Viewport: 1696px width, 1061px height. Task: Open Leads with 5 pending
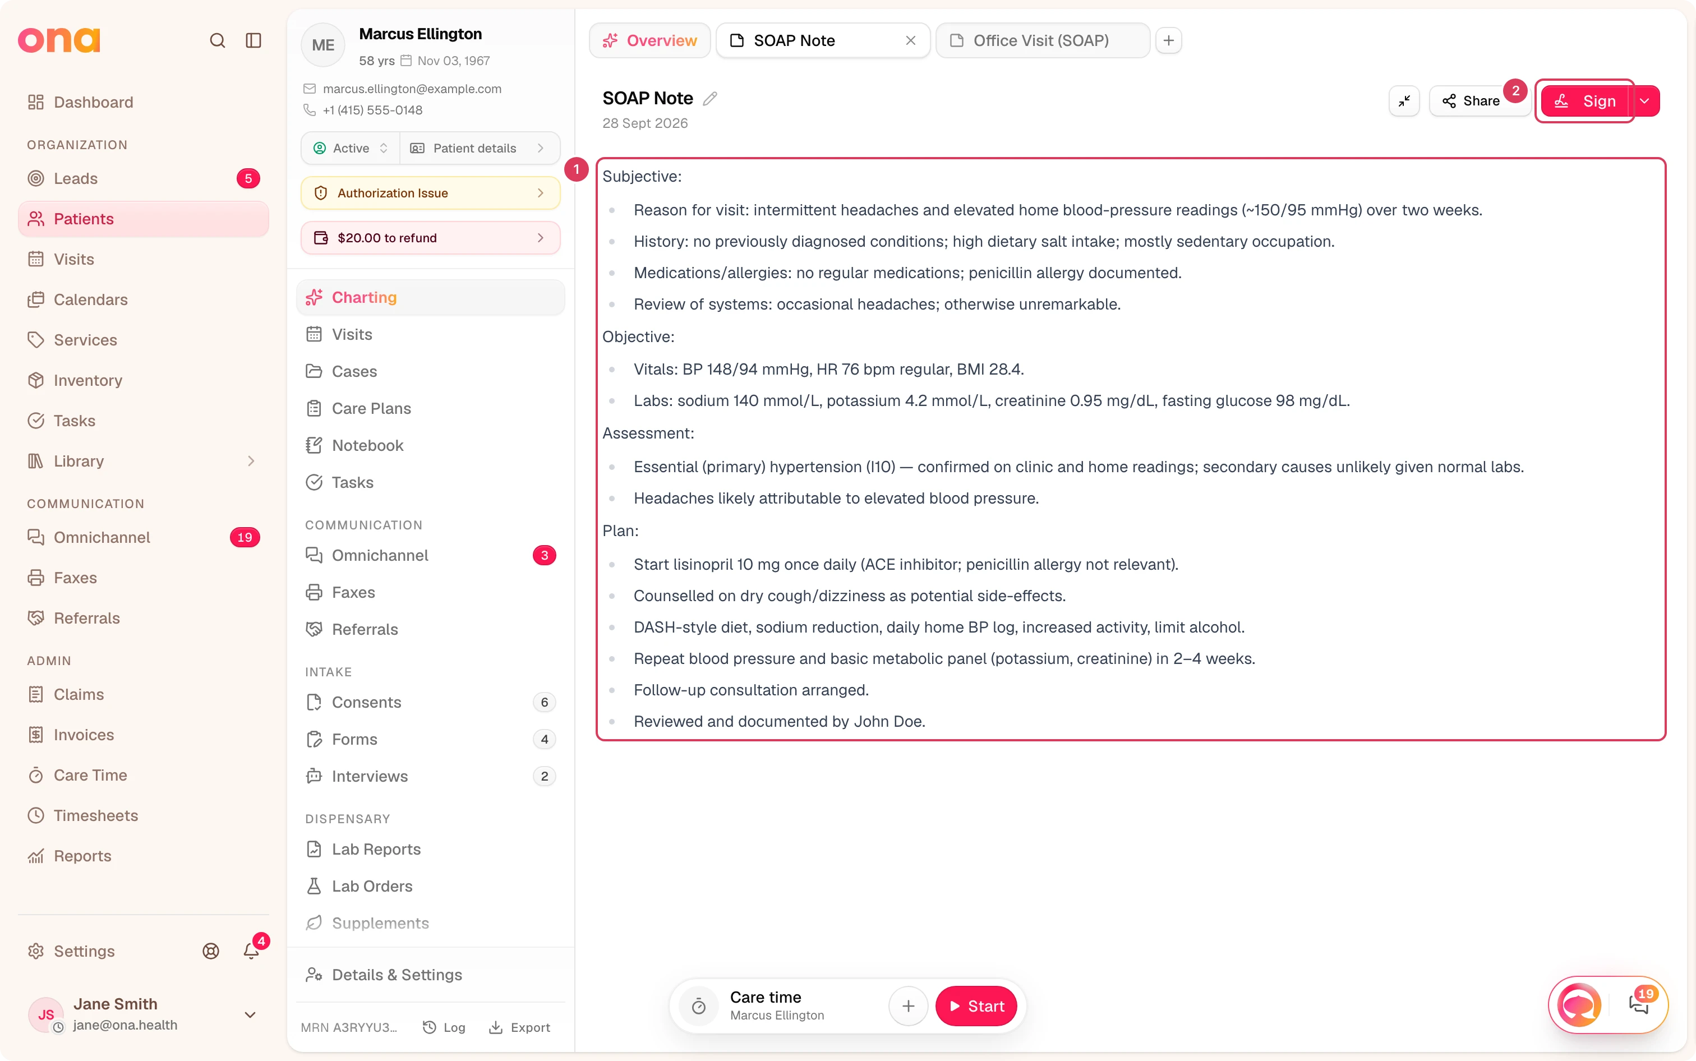(x=144, y=178)
